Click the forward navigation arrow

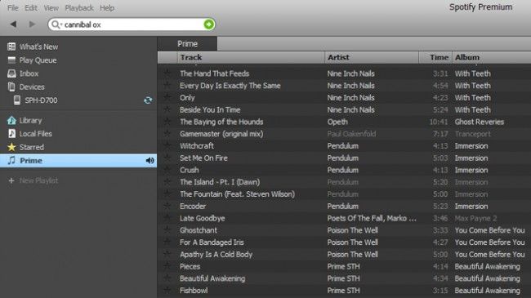(32, 24)
